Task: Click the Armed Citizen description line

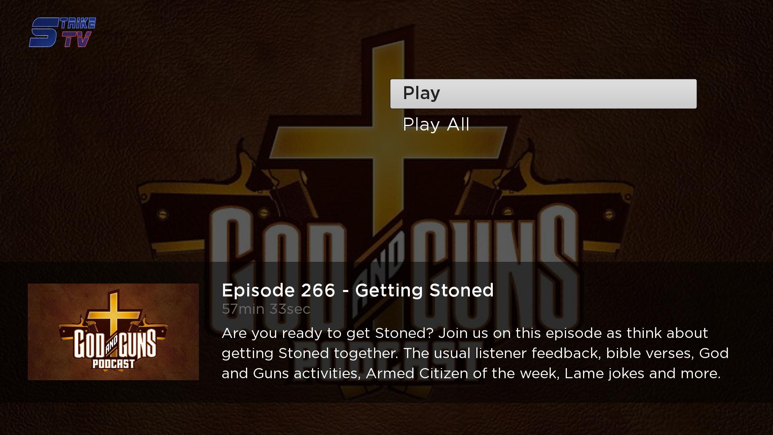Action: click(471, 373)
